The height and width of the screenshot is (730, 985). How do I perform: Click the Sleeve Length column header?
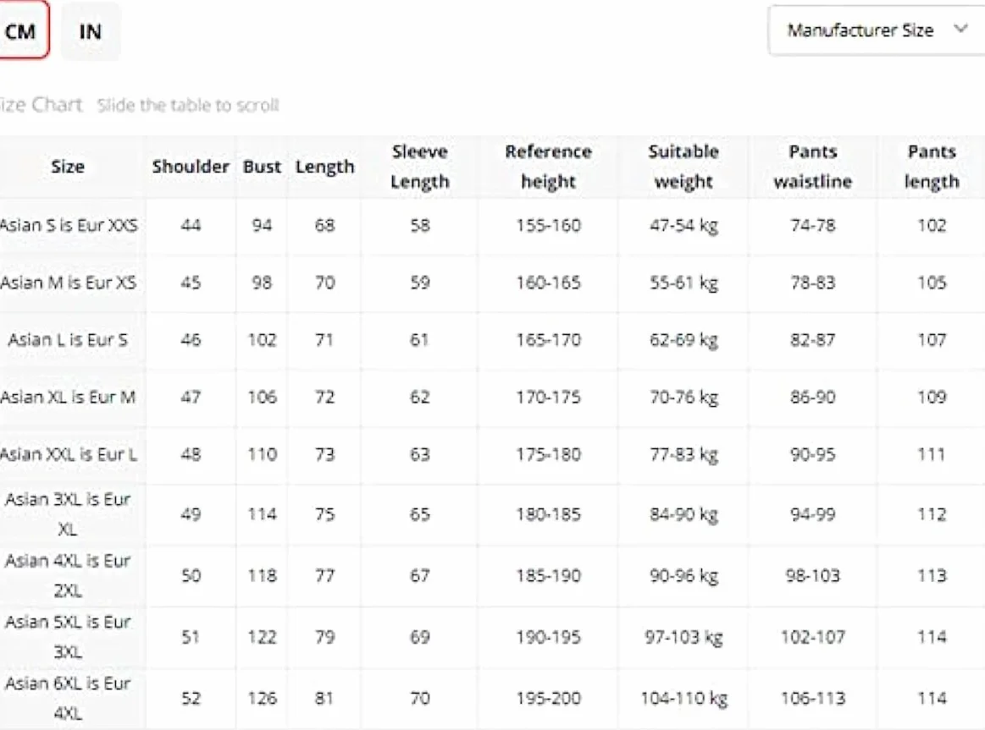419,167
